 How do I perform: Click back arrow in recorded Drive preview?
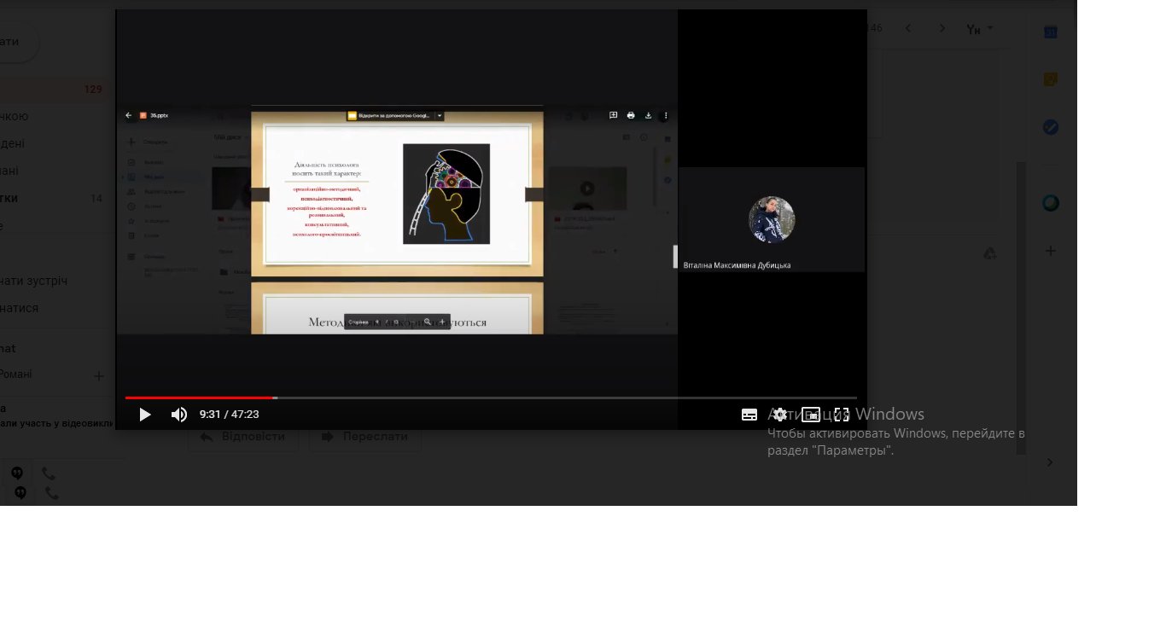click(129, 115)
